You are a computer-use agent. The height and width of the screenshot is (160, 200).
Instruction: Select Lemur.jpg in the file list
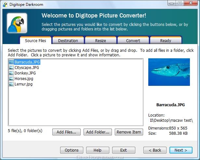click(23, 84)
